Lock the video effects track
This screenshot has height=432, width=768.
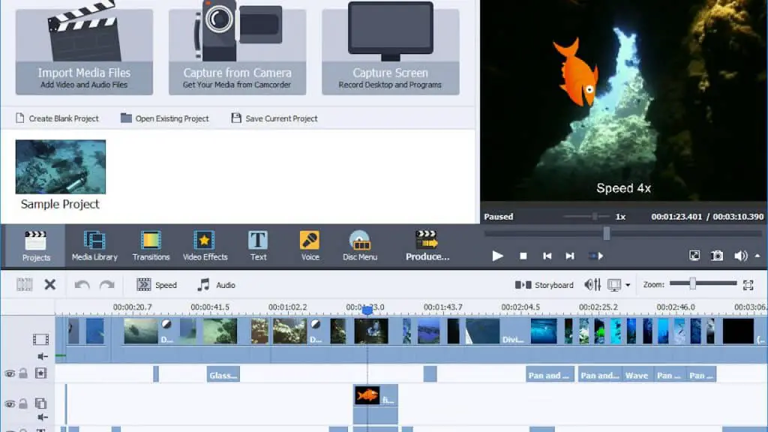[23, 373]
